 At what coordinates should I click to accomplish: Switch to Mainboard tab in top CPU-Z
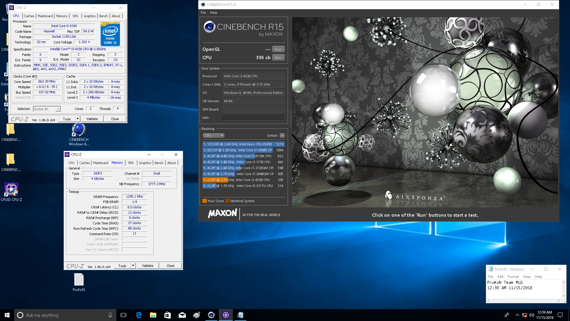(45, 16)
